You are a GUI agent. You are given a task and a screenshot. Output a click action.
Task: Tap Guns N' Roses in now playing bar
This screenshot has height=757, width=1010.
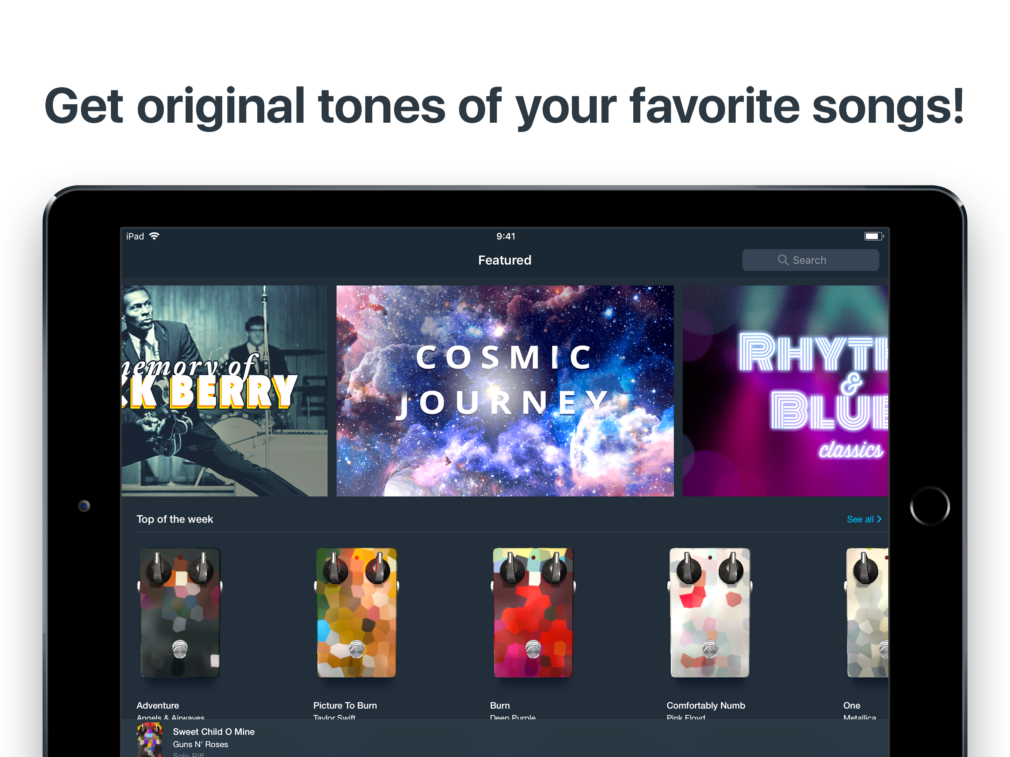200,744
